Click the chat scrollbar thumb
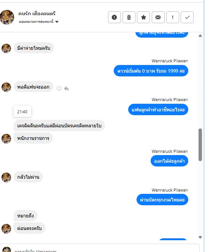205x252 pixels. (200, 145)
